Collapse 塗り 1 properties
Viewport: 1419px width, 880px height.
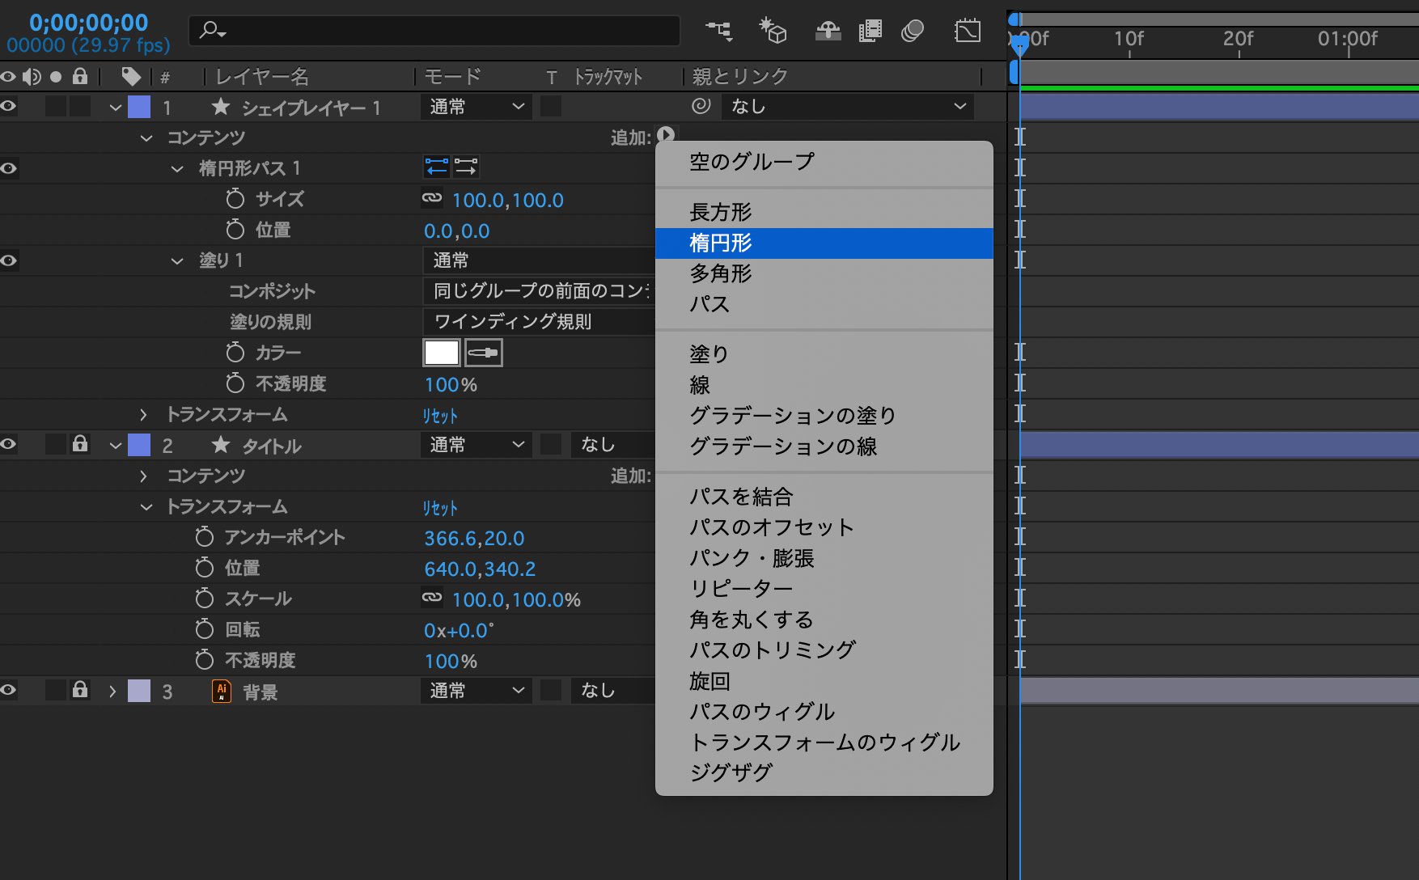(177, 261)
